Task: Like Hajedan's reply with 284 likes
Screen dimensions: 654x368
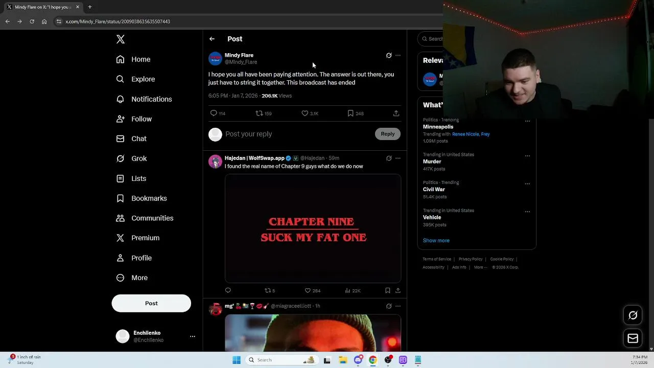Action: 313,290
